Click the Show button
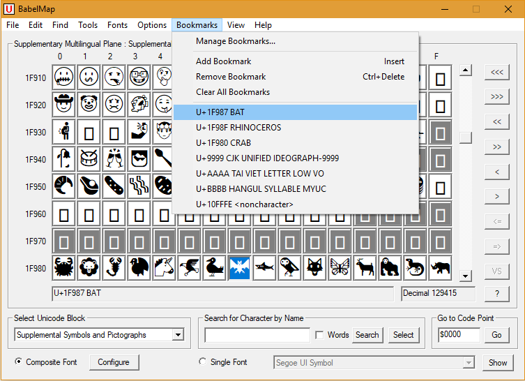The height and width of the screenshot is (381, 525). click(498, 363)
